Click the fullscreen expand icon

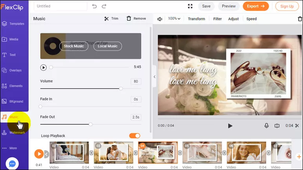(x=190, y=6)
